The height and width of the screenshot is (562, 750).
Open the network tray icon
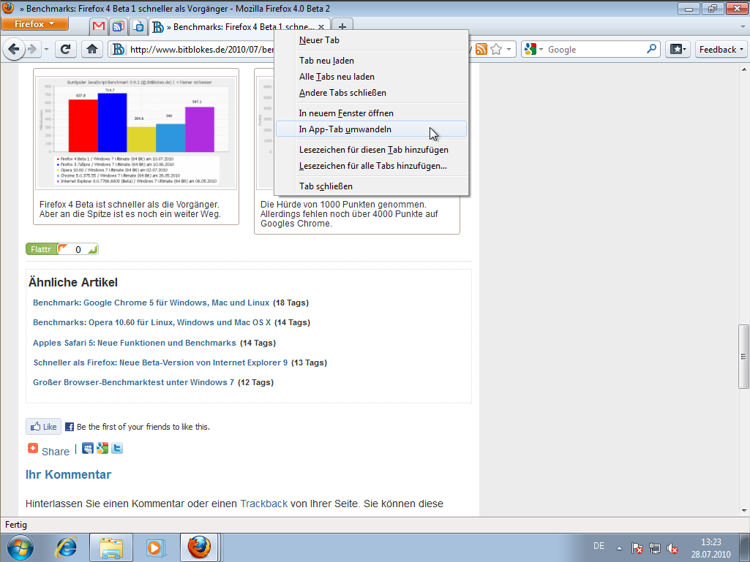[x=654, y=548]
